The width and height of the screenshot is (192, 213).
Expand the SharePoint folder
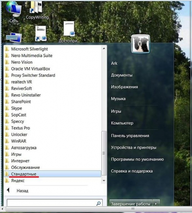(x=53, y=102)
